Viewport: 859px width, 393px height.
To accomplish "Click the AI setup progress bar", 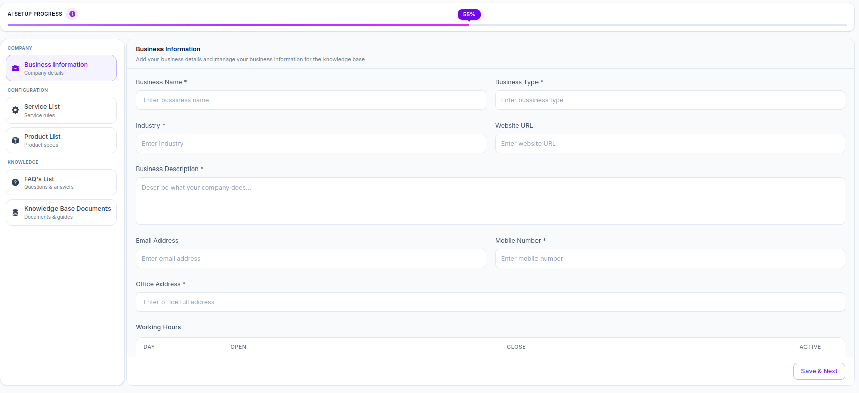I will pos(427,25).
